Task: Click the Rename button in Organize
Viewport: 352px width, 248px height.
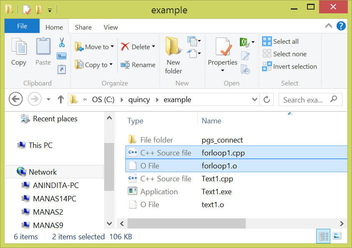Action: (138, 65)
